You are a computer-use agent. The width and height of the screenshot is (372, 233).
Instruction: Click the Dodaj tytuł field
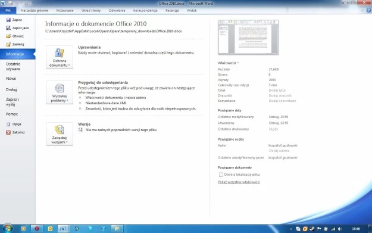(277, 91)
